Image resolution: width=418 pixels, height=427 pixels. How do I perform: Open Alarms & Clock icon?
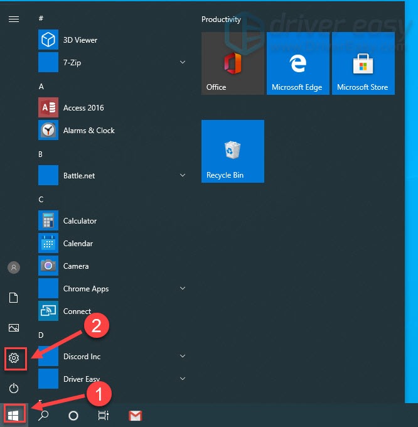coord(48,130)
